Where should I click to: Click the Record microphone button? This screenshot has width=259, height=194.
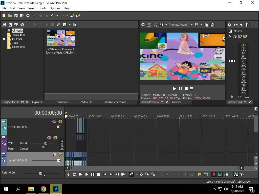click(69, 174)
